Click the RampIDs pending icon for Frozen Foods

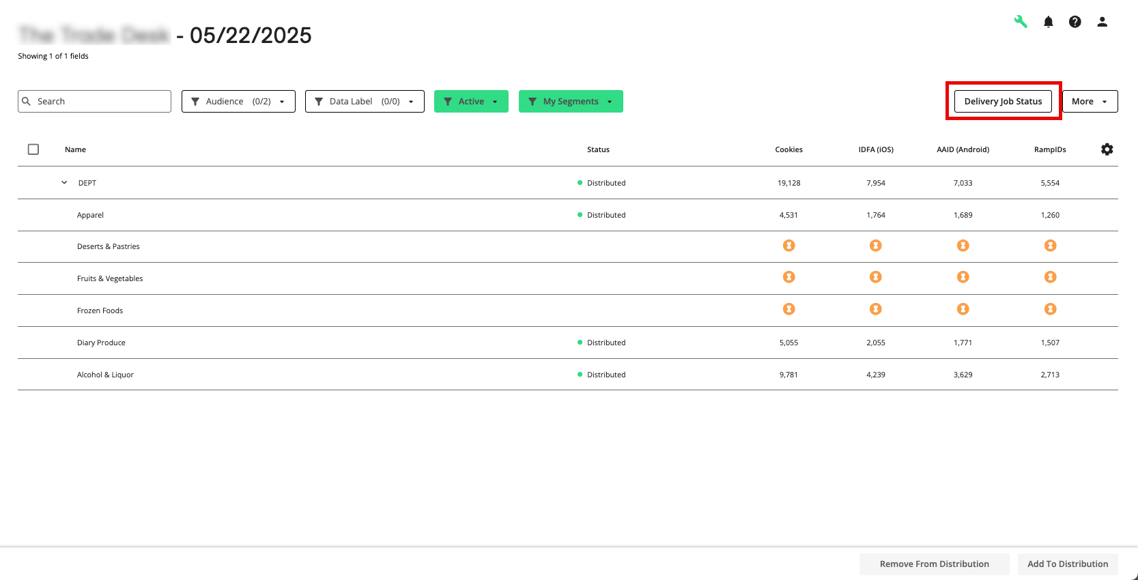coord(1050,309)
